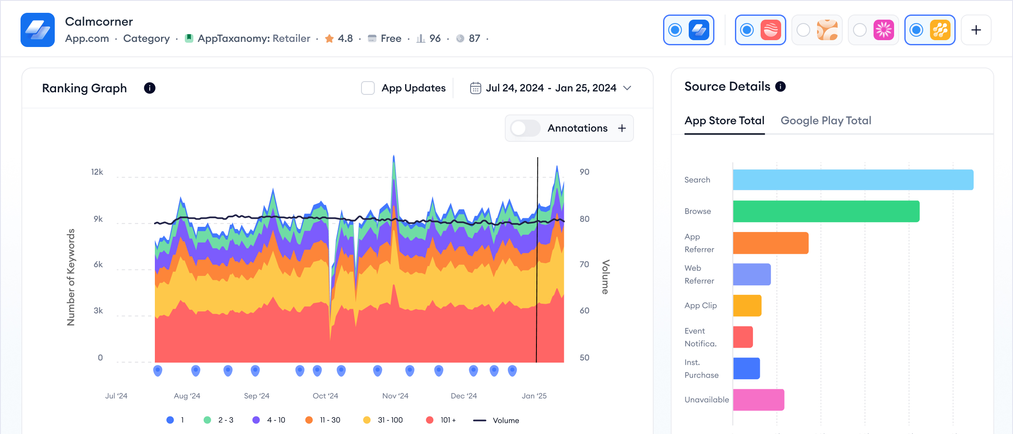
Task: Enable the App Updates checkbox
Action: [x=368, y=88]
